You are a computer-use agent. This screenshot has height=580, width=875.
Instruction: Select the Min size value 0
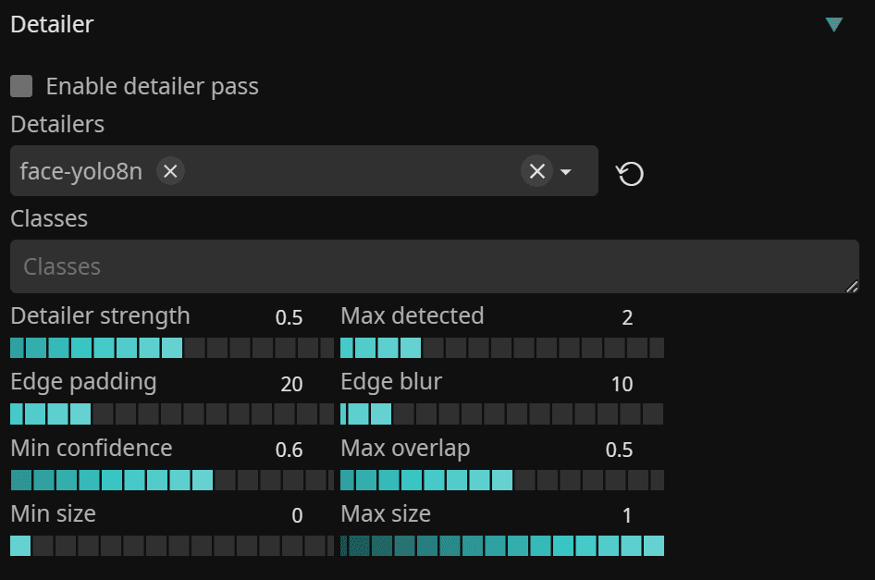point(297,516)
